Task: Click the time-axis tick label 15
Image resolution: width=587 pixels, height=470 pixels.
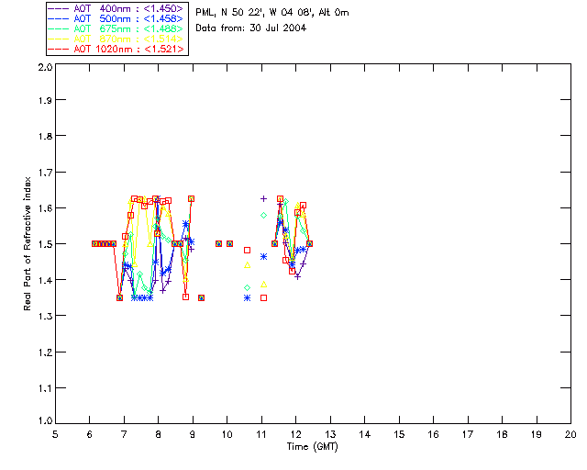Action: point(399,434)
